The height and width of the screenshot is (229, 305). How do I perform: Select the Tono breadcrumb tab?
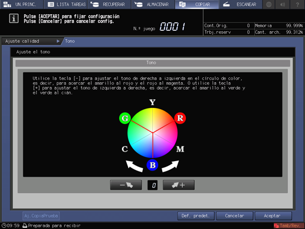pyautogui.click(x=70, y=41)
